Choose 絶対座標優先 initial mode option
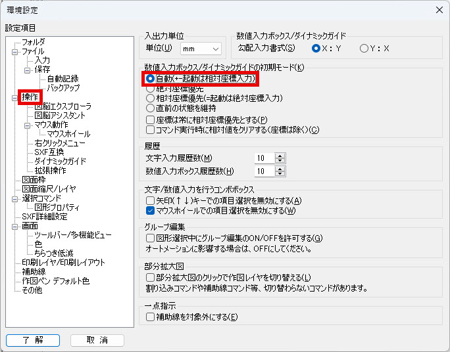Screen dimensions: 450x352 (150, 88)
